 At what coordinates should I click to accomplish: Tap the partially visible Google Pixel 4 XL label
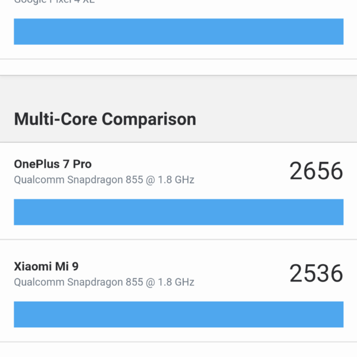click(x=54, y=2)
